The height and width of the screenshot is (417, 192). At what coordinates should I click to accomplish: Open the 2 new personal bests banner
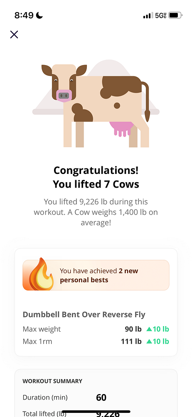coord(96,275)
